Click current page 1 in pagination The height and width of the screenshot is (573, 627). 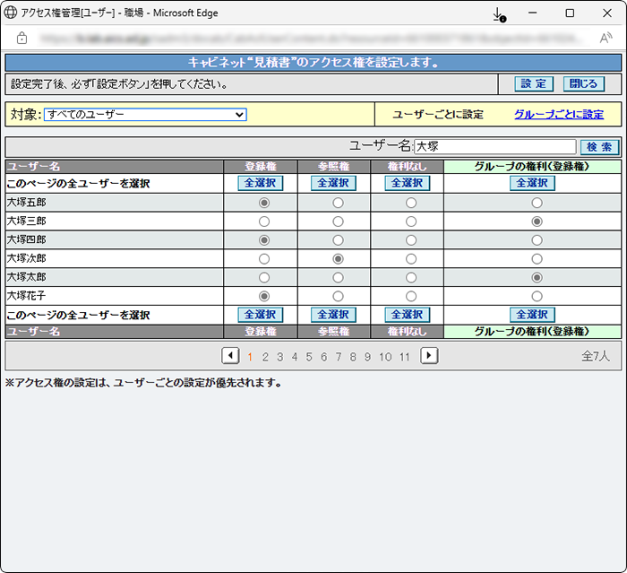(x=250, y=357)
